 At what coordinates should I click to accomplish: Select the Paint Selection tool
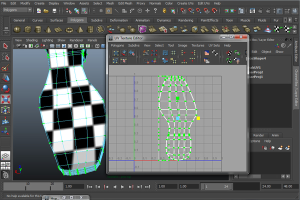coord(5,67)
